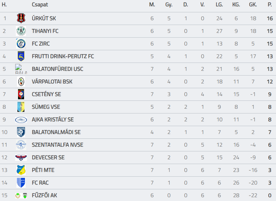Click the FC RAC striped badge

21,183
